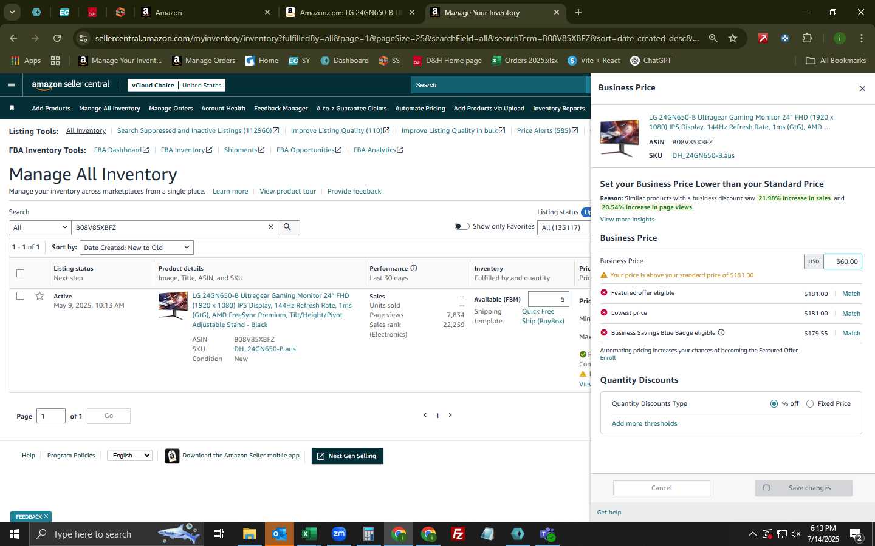This screenshot has height=546, width=875.
Task: Go to next page arrow in pagination
Action: (450, 416)
